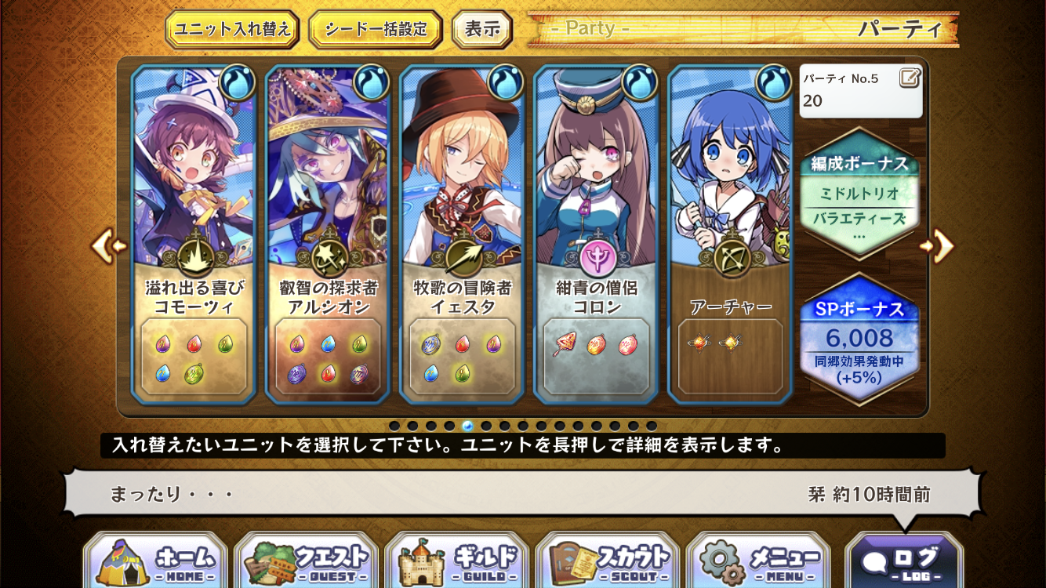
Task: Go to previous party with left arrow
Action: tap(109, 246)
